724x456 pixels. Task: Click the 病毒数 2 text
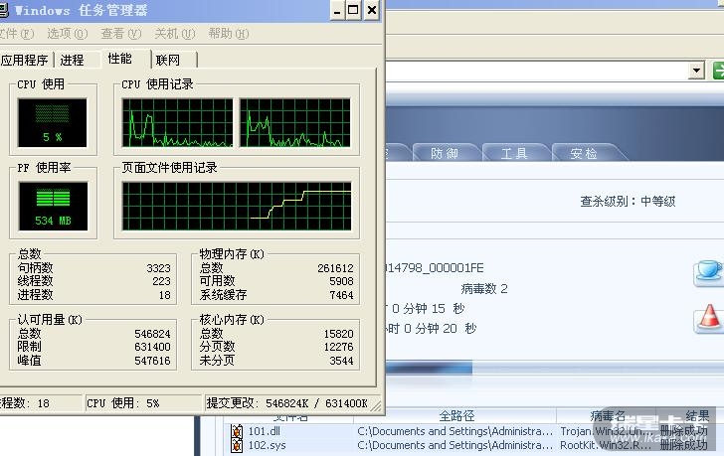tap(484, 289)
